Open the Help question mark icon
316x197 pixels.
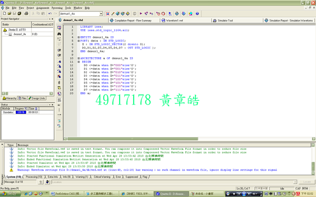(x=197, y=14)
